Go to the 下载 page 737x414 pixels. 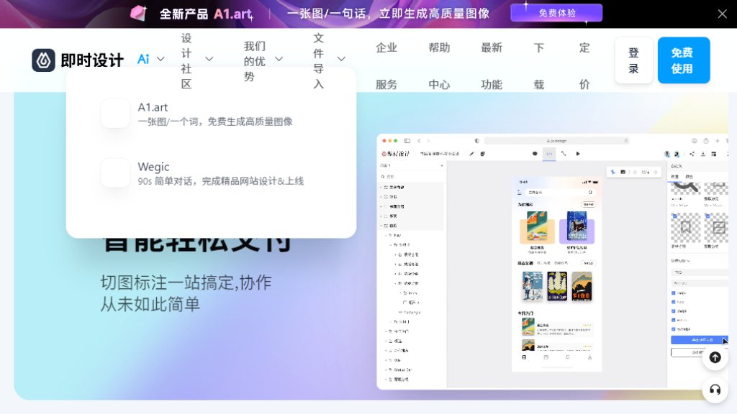coord(538,65)
